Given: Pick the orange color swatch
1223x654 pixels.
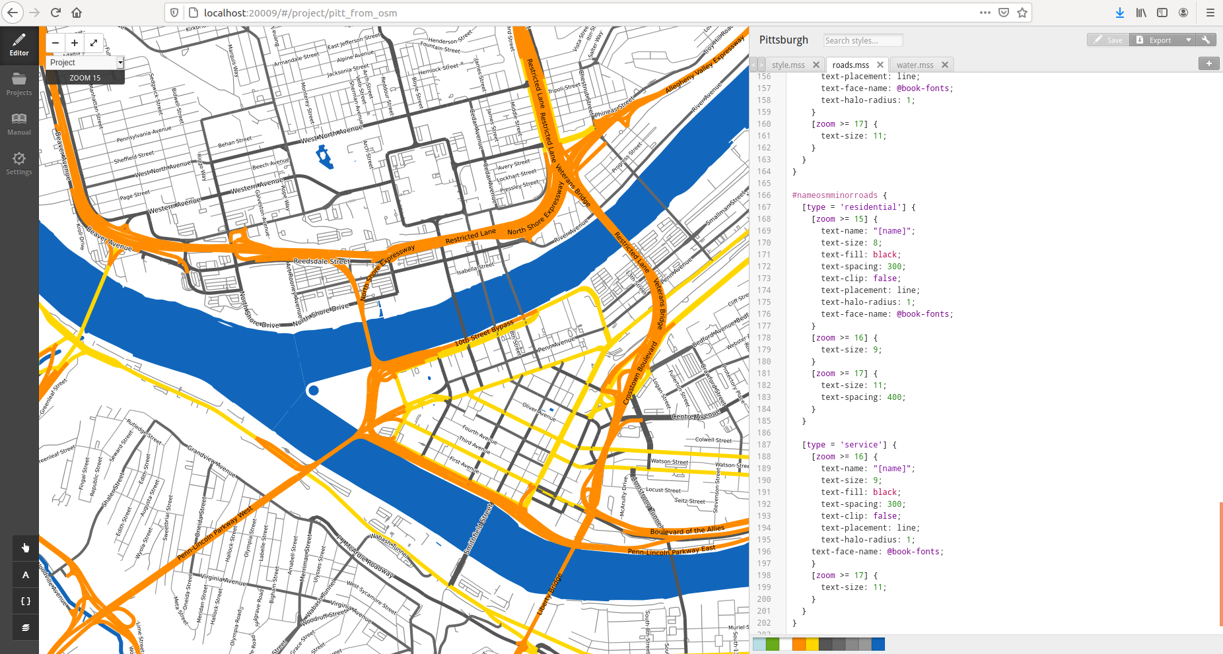Looking at the screenshot, I should [799, 644].
